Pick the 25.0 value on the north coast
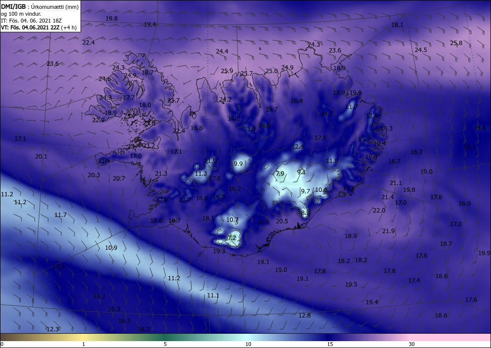 (272, 71)
